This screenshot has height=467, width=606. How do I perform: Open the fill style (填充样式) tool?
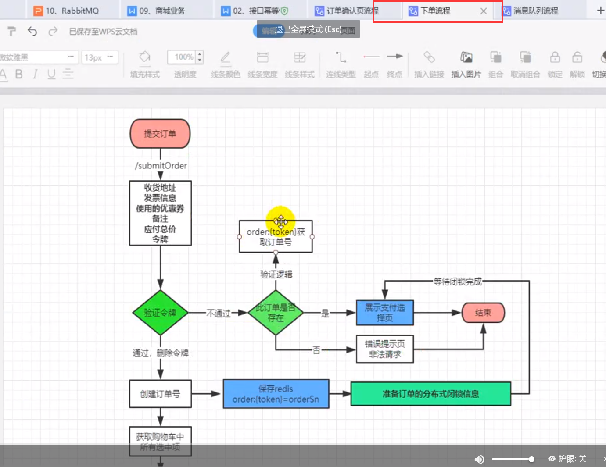coord(145,57)
